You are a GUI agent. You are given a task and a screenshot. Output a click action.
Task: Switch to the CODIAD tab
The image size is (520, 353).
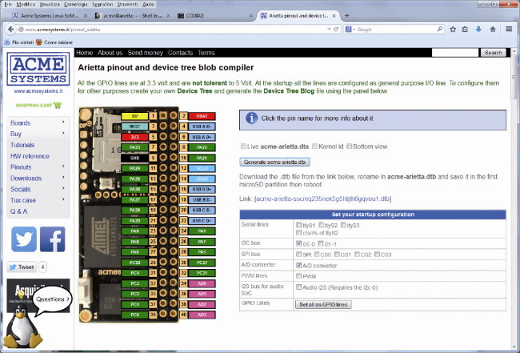point(215,15)
